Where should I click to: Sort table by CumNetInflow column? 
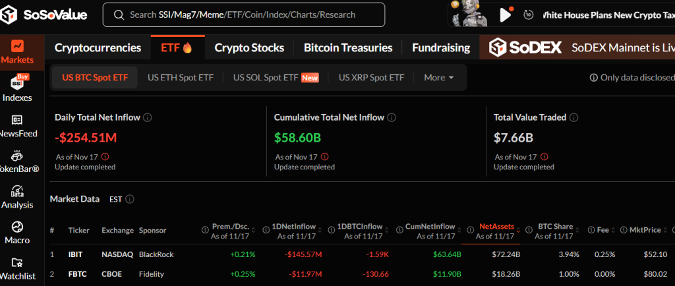[430, 226]
